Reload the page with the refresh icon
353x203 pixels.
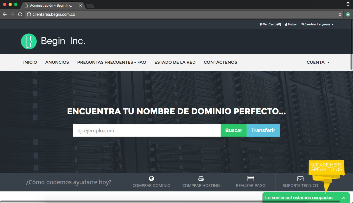pyautogui.click(x=20, y=14)
